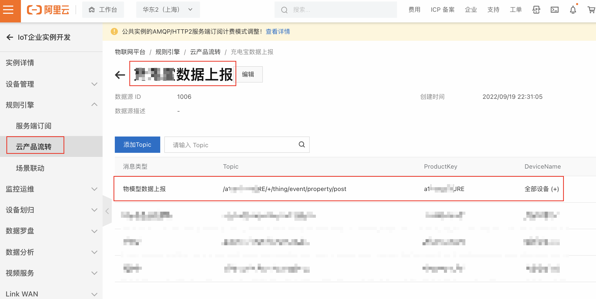
Task: Select 服务端订阅 in sidebar
Action: 34,126
